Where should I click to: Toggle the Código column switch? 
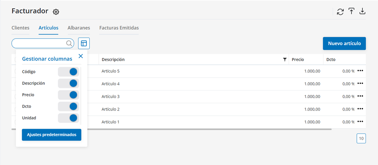(68, 72)
